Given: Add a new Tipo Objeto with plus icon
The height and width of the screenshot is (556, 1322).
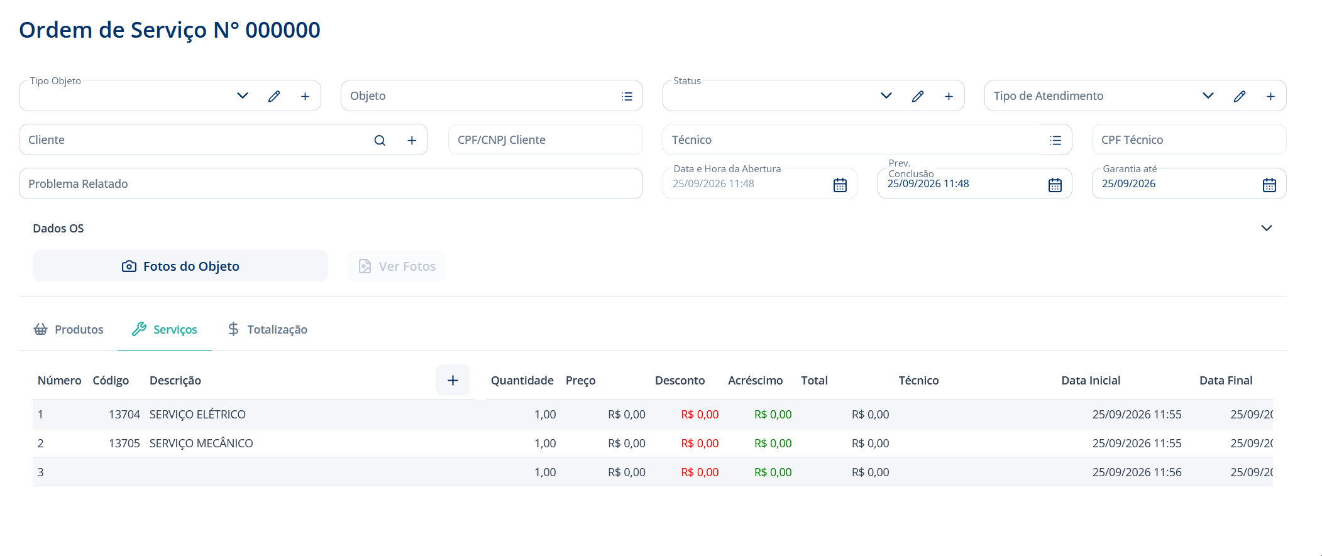Looking at the screenshot, I should 305,96.
